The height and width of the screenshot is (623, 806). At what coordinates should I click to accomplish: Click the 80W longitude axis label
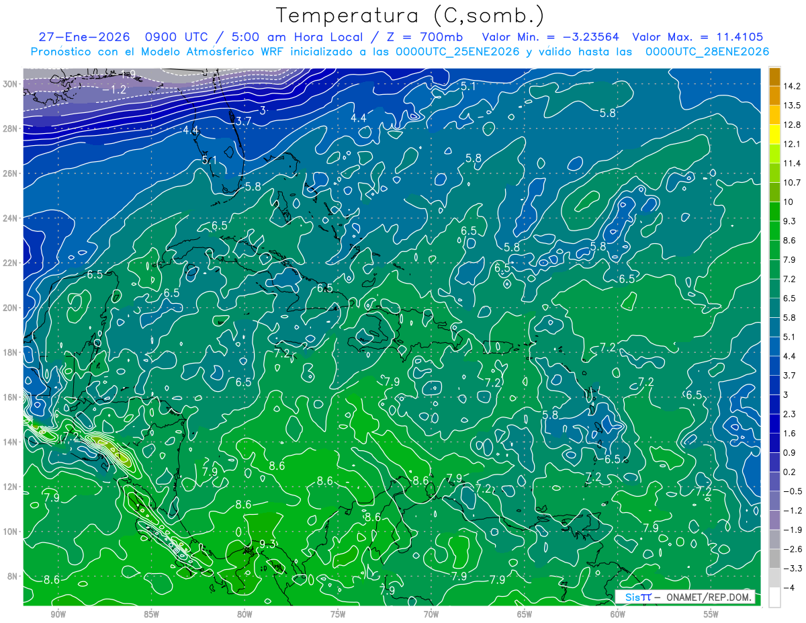pyautogui.click(x=244, y=614)
